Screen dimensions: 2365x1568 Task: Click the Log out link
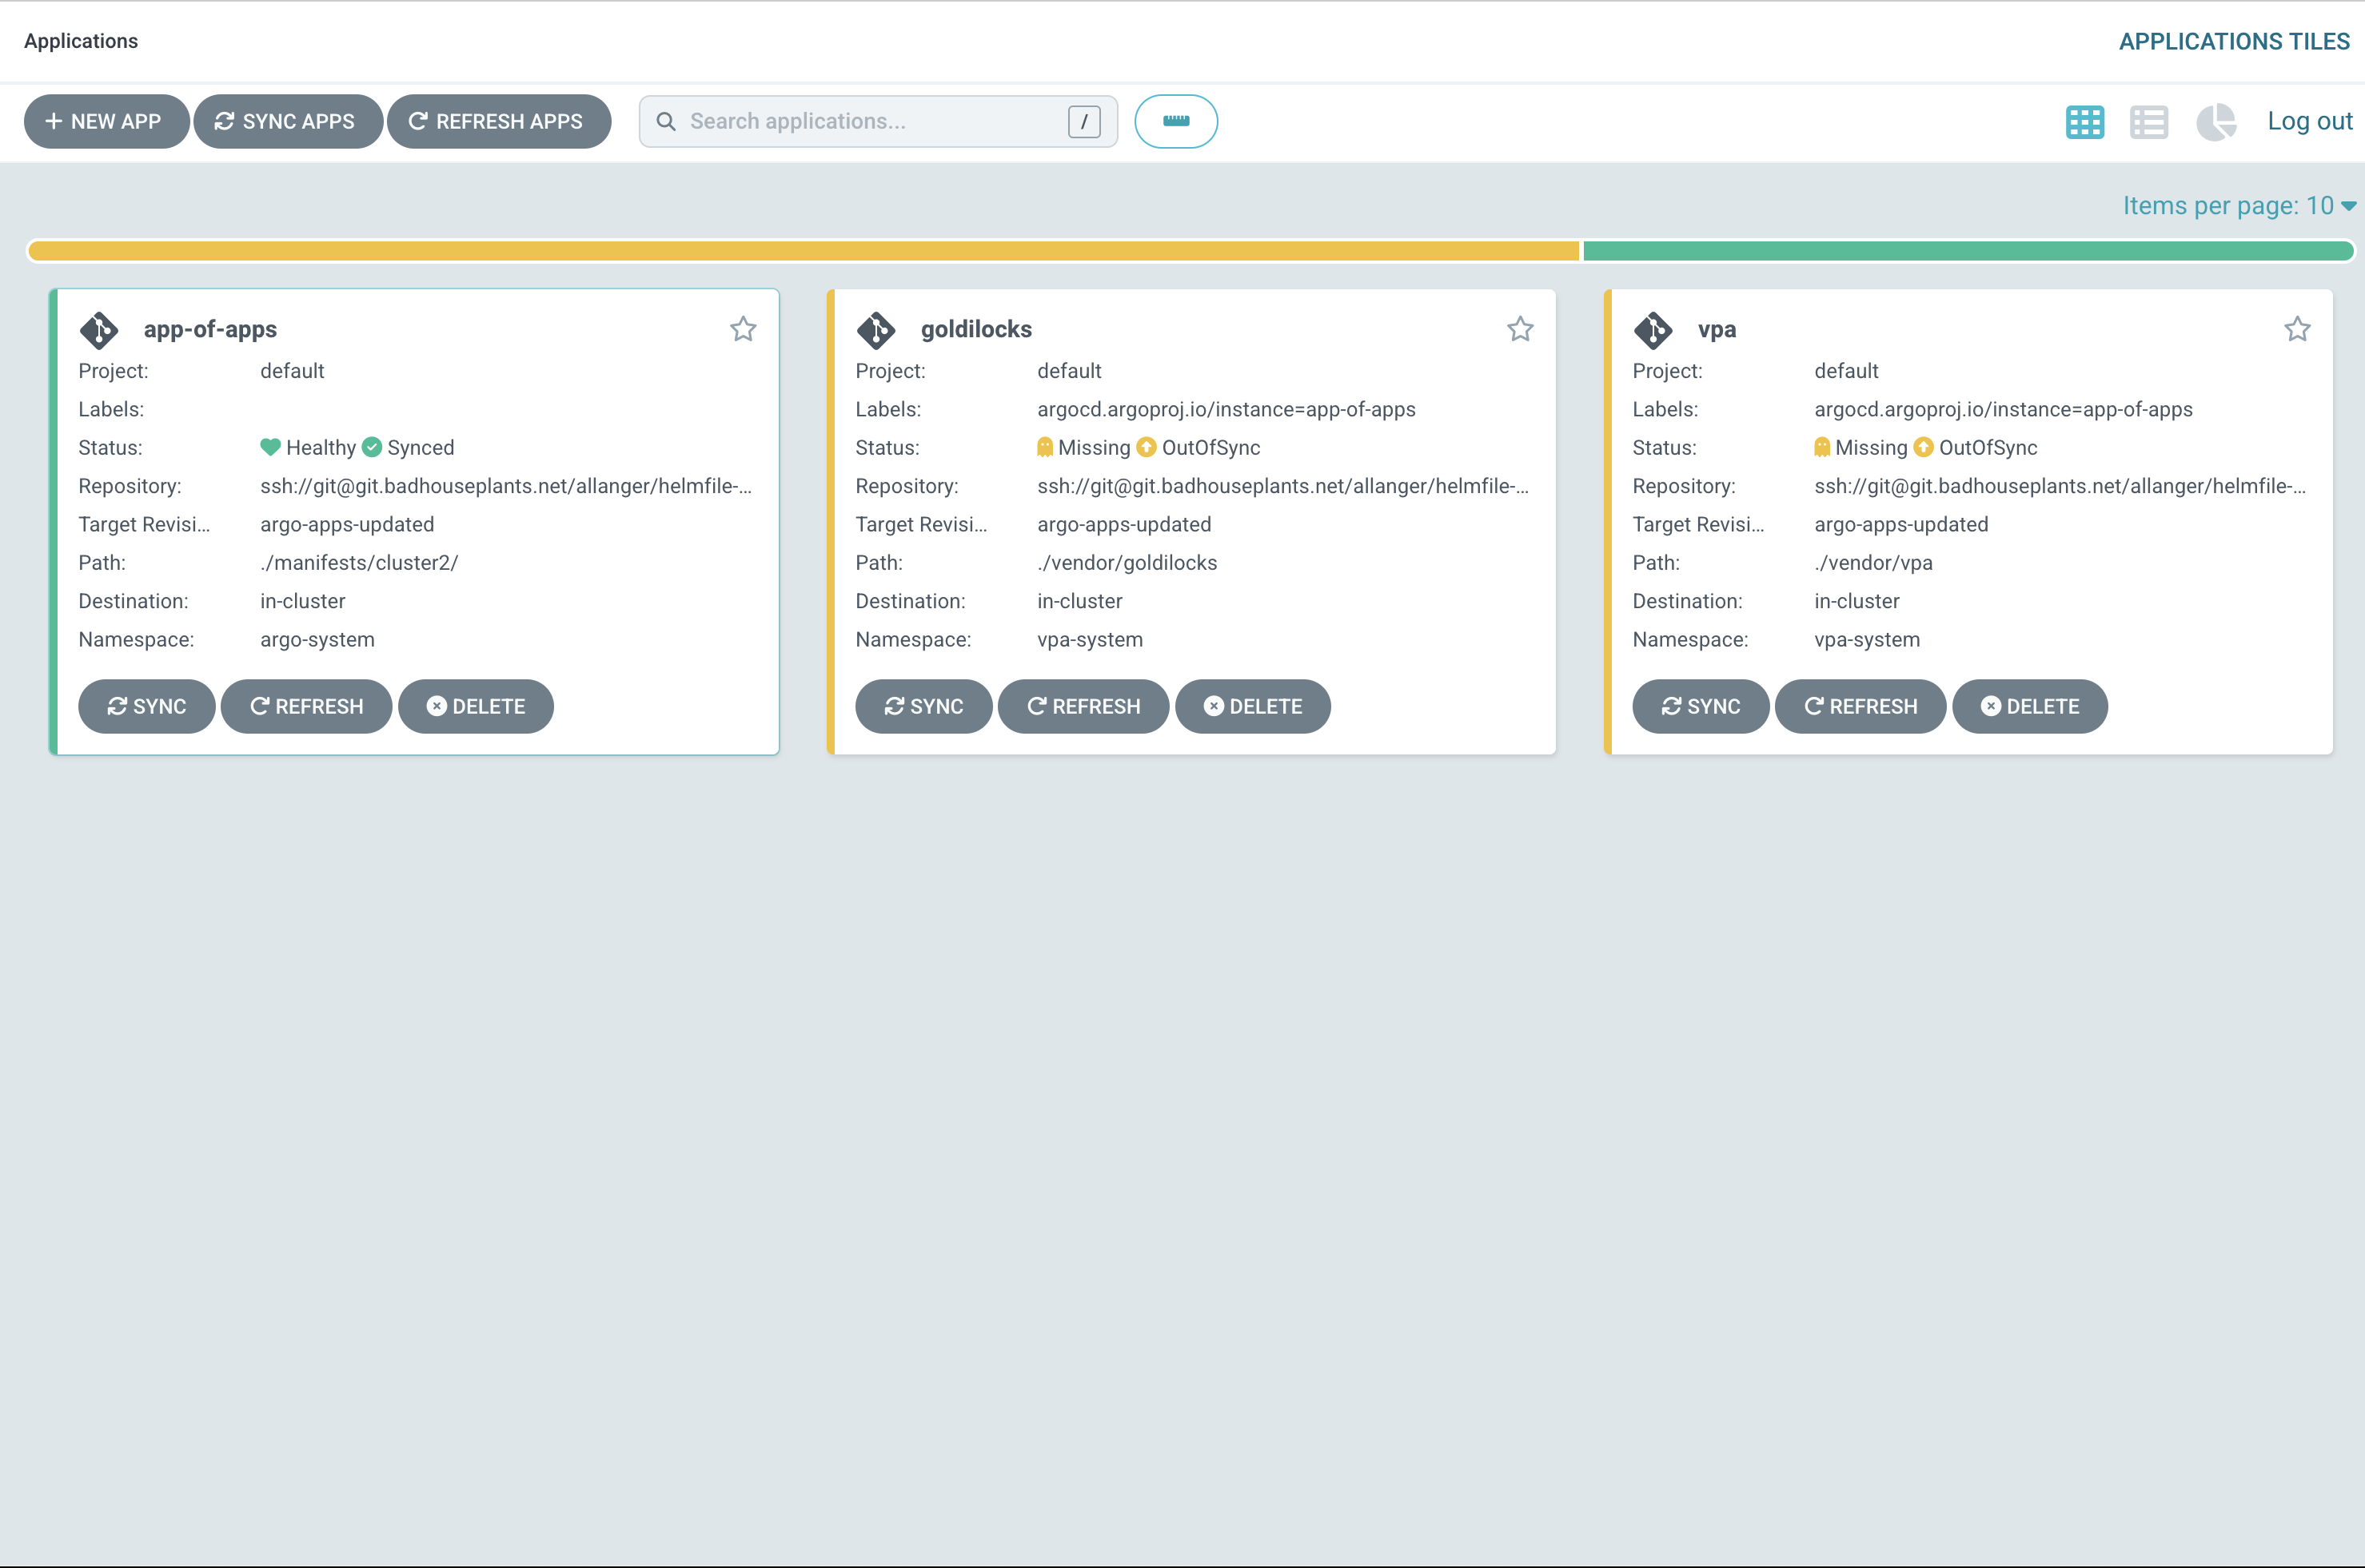coord(2310,121)
